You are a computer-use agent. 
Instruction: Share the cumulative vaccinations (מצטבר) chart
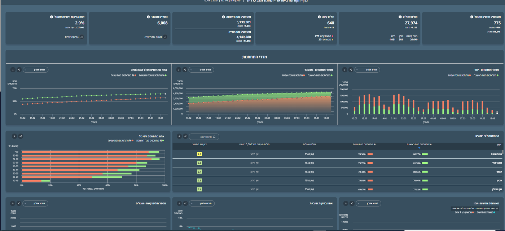(x=185, y=70)
